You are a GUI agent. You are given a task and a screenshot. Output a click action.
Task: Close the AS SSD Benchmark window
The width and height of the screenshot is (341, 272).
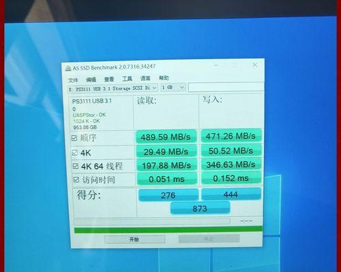click(255, 65)
